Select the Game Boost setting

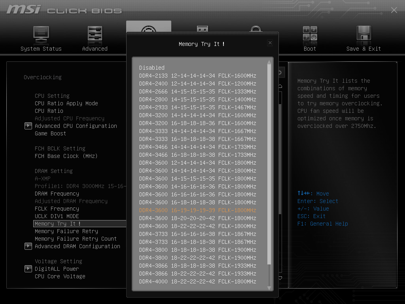[x=50, y=133]
